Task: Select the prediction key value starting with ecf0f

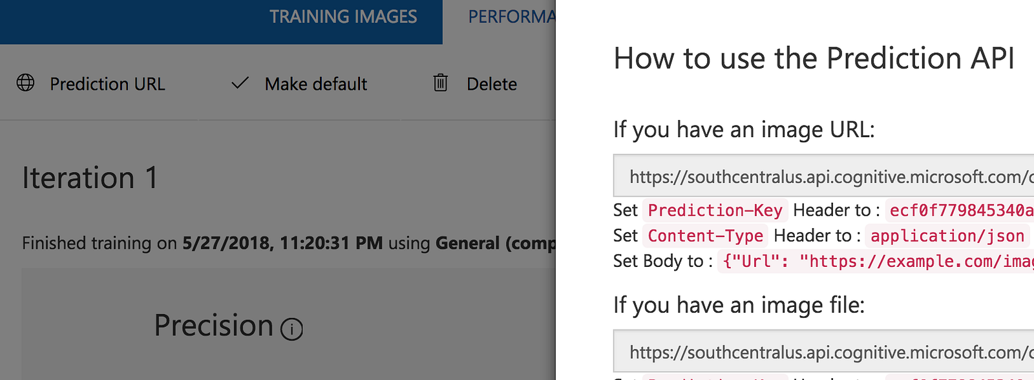Action: 960,211
